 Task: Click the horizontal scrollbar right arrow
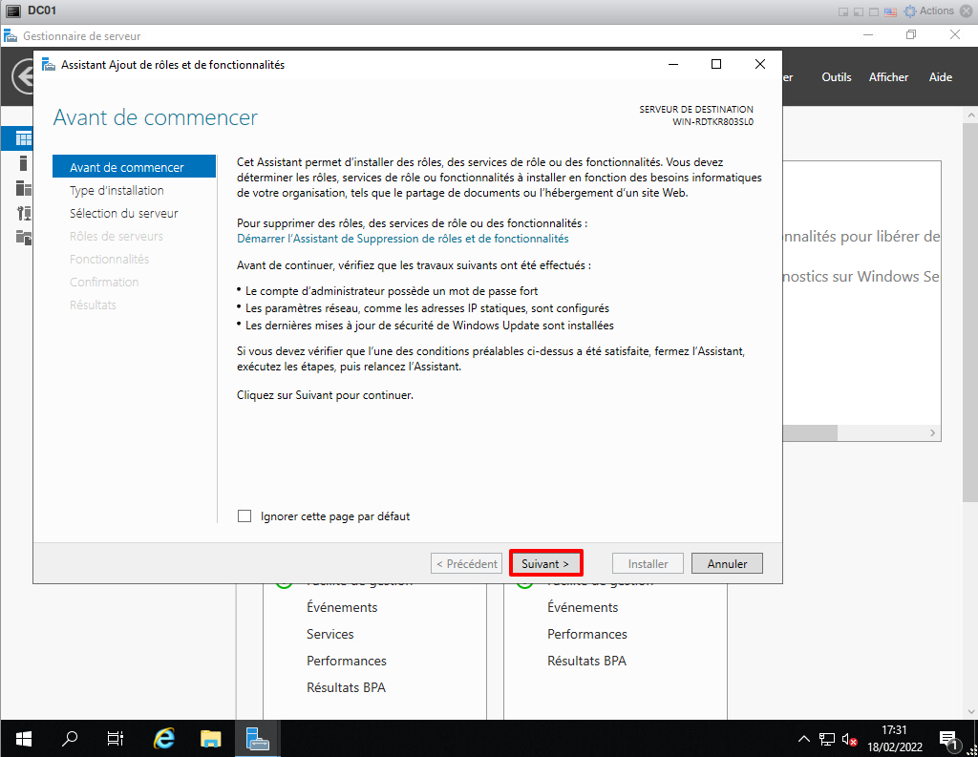[x=934, y=433]
